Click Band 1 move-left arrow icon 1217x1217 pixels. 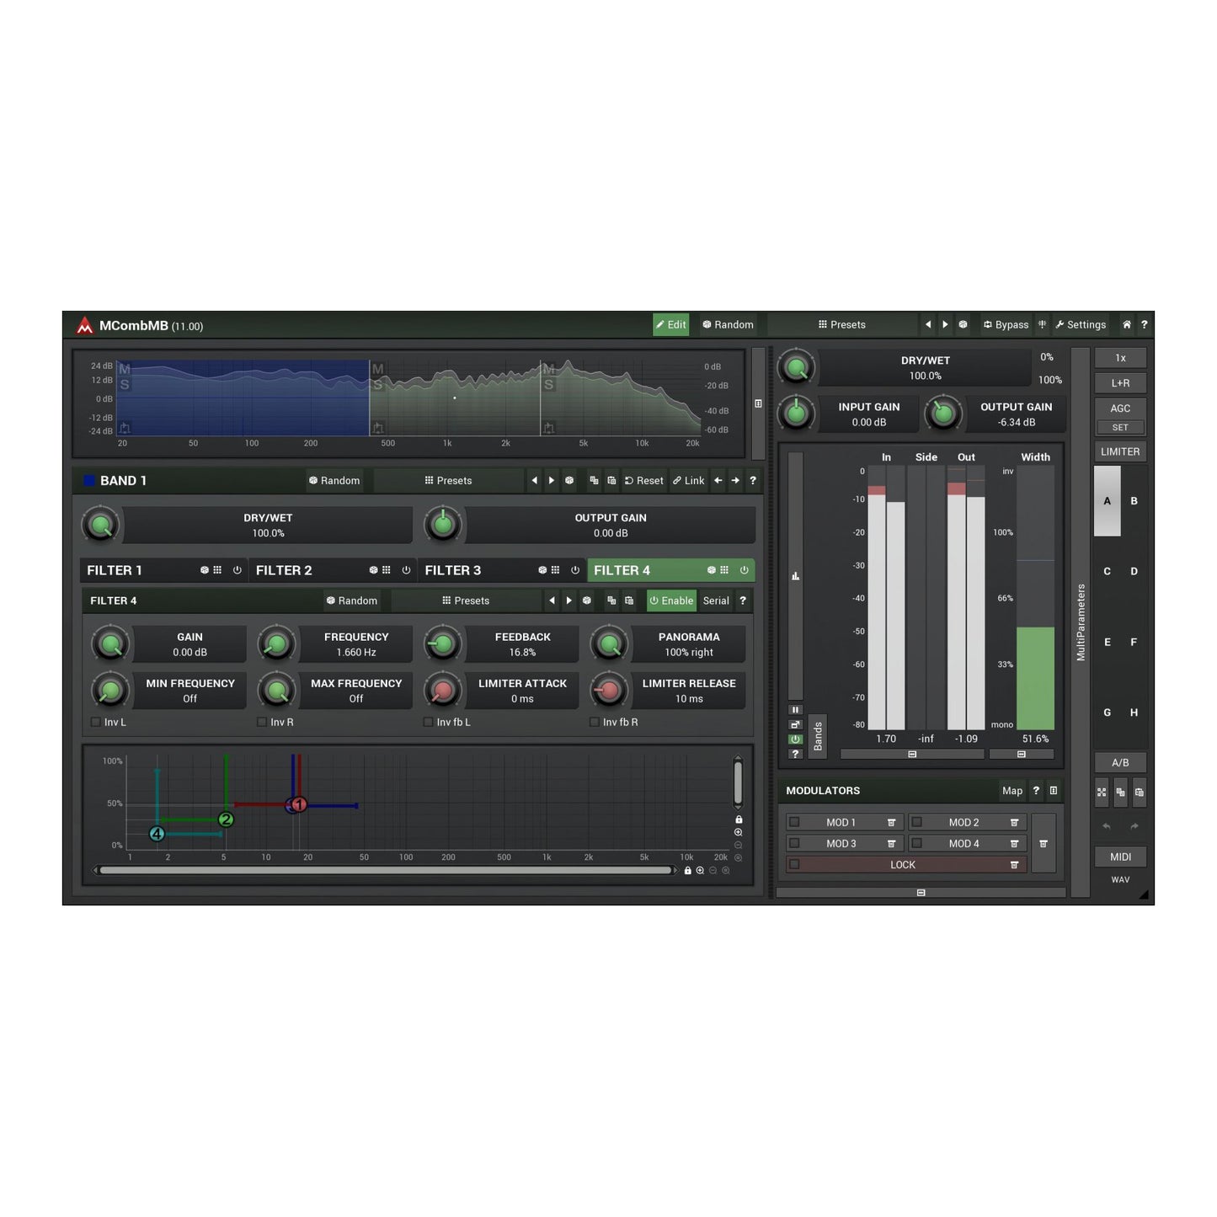718,480
